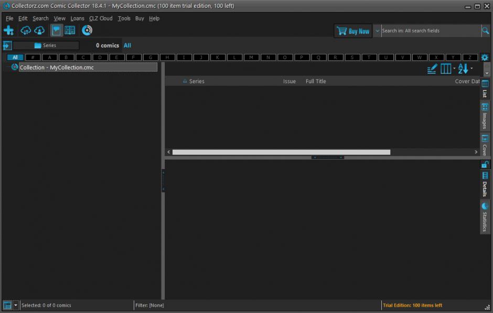493x313 pixels.
Task: Toggle the folder panel view icon
Action: tap(56, 30)
